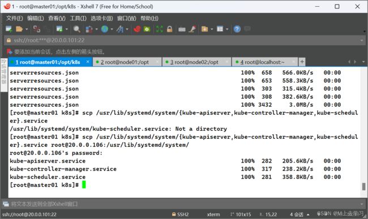The image size is (368, 219).
Task: Close the root@localhost tab
Action: click(294, 62)
